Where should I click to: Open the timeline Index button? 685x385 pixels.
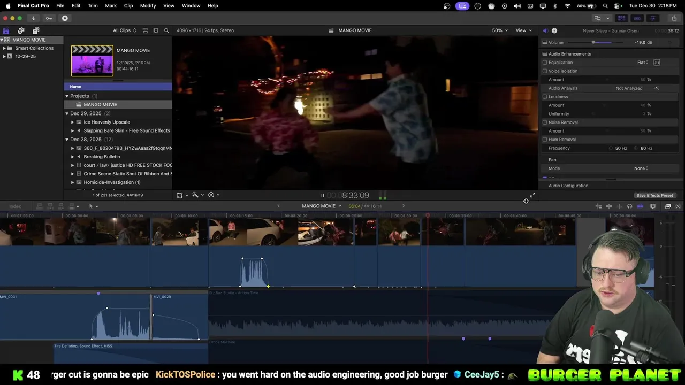15,206
